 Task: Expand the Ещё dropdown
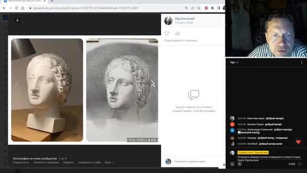[109, 162]
